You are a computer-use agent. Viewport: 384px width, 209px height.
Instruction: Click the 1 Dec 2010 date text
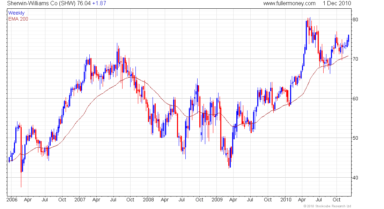pyautogui.click(x=337, y=3)
